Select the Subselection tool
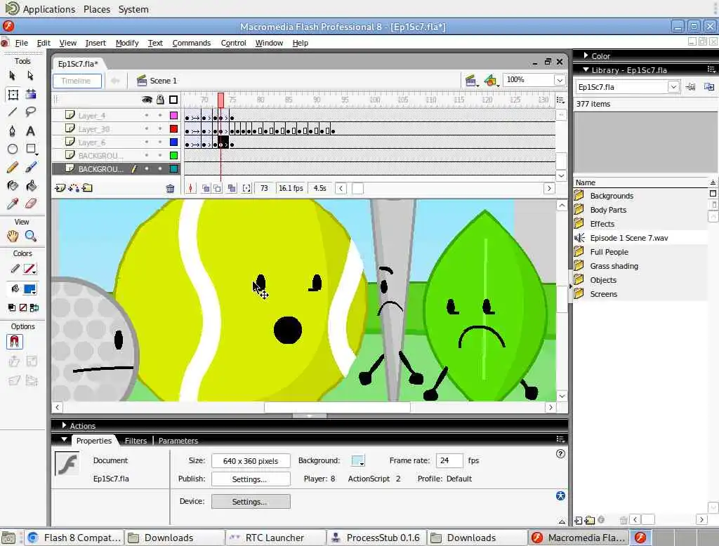The width and height of the screenshot is (719, 546). tap(30, 75)
